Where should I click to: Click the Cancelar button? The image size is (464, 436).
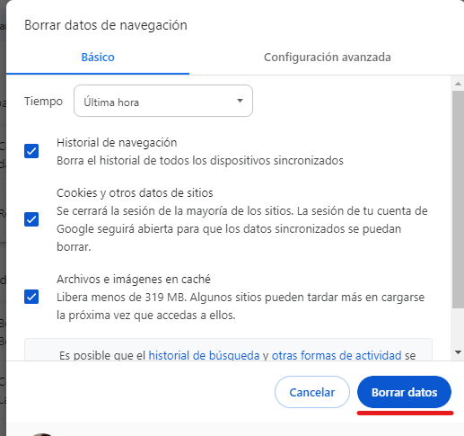click(x=312, y=392)
